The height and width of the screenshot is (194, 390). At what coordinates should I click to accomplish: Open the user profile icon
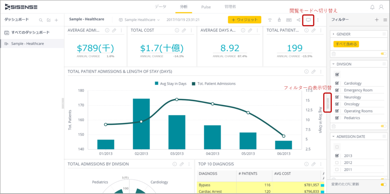(381, 7)
